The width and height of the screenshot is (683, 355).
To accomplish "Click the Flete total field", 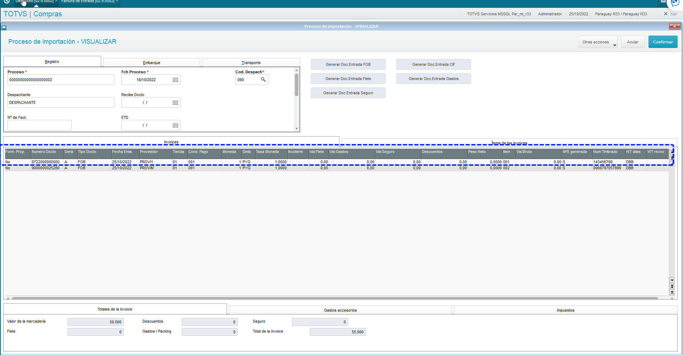I will [x=96, y=332].
